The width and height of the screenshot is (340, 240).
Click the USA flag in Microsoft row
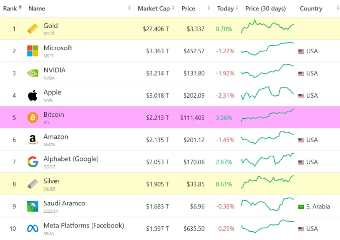click(x=301, y=51)
